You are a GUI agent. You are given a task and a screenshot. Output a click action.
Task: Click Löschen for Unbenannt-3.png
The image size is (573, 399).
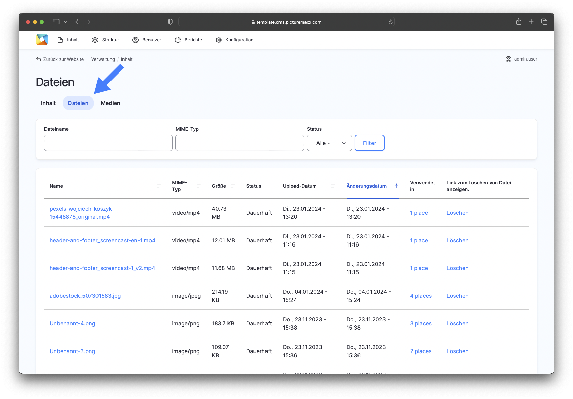point(457,351)
